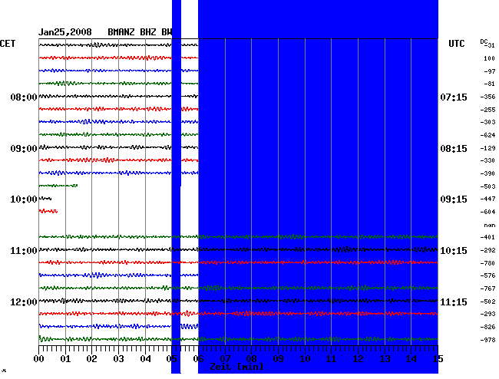
Task: Click the minute-axis tick label "13"
Action: [385, 359]
